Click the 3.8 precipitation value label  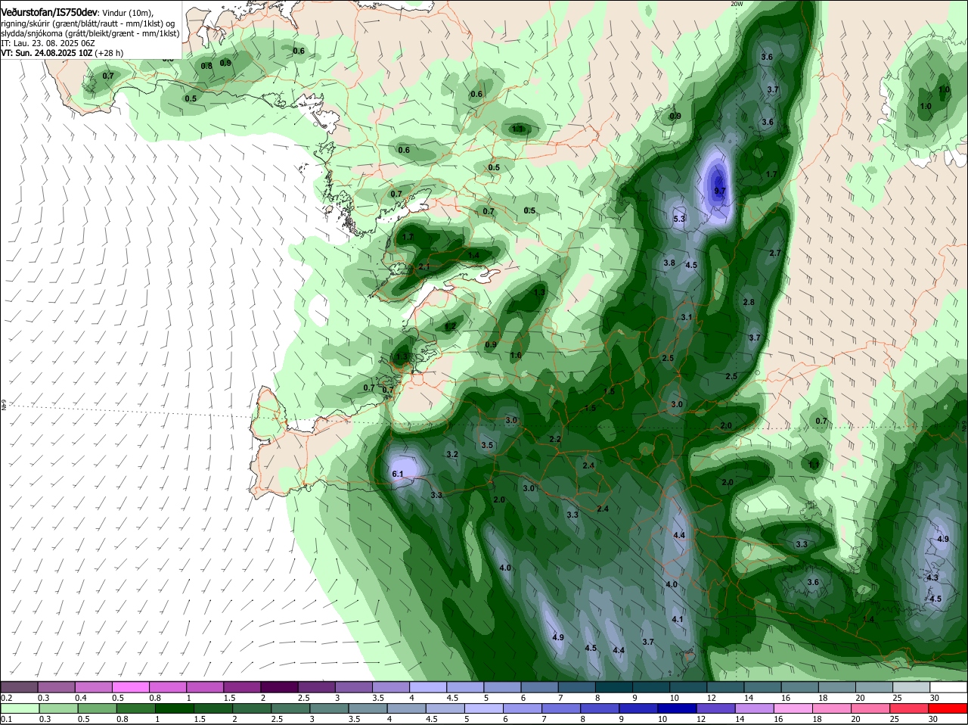(x=669, y=263)
